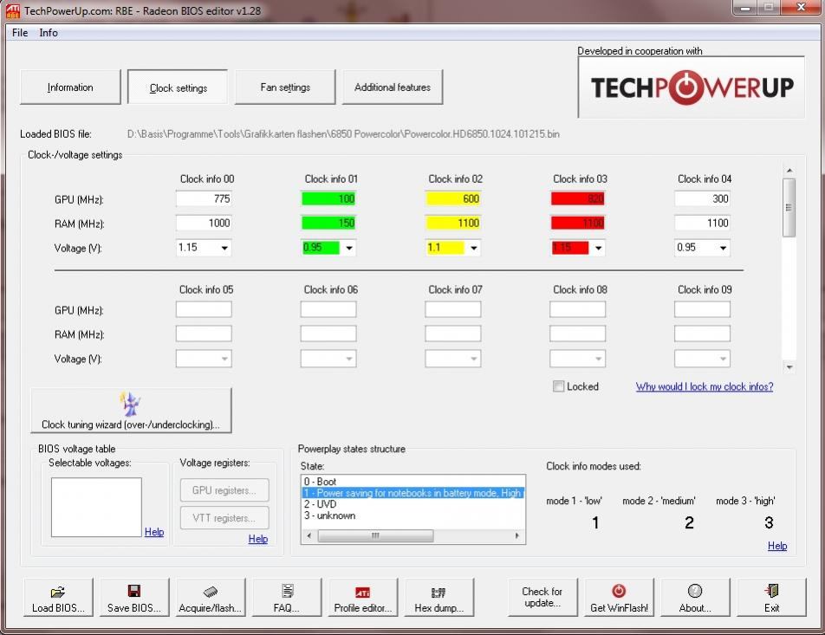Open Acquire/flash chip icon button
Image resolution: width=825 pixels, height=635 pixels.
point(211,597)
